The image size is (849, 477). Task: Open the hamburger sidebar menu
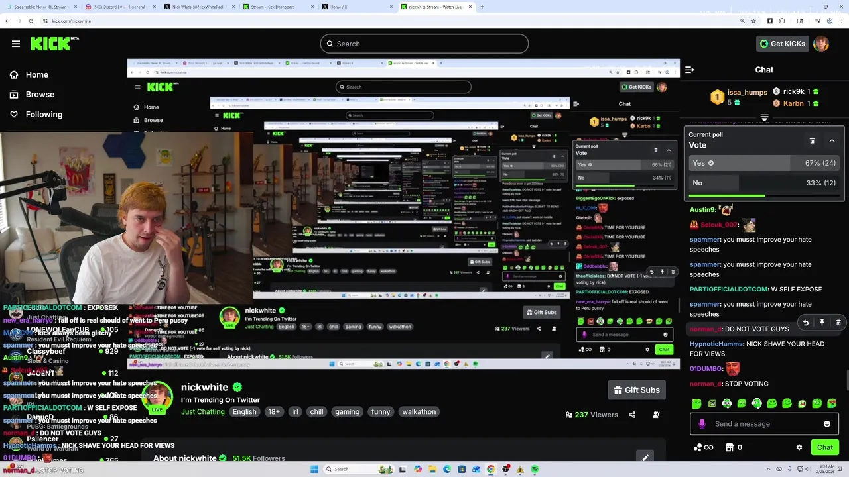16,44
